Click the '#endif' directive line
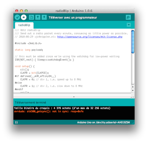This screenshot has width=148, height=143. click(19, 89)
